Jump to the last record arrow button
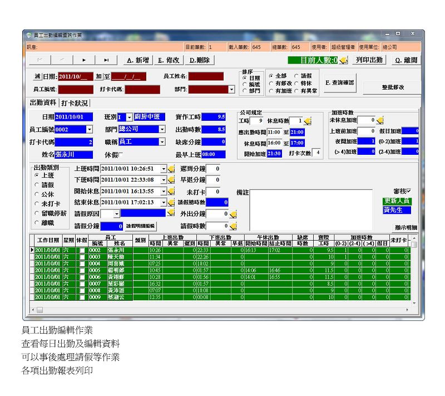Image resolution: width=445 pixels, height=396 pixels. coord(106,60)
